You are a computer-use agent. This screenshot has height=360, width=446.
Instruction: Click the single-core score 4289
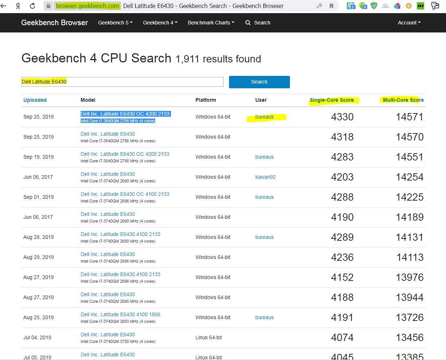point(342,237)
